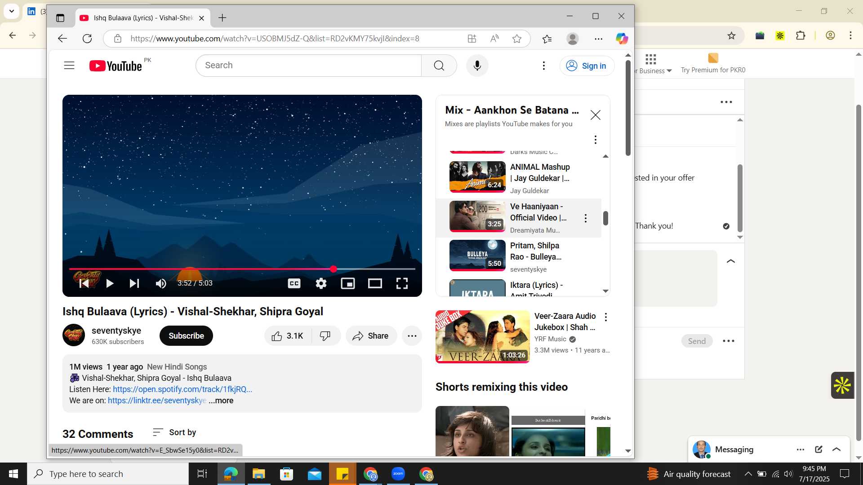Subscribe to seventyskye channel

(186, 336)
